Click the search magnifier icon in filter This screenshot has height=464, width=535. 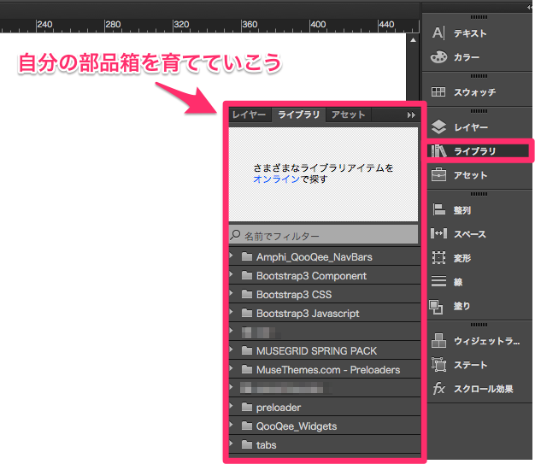[235, 235]
